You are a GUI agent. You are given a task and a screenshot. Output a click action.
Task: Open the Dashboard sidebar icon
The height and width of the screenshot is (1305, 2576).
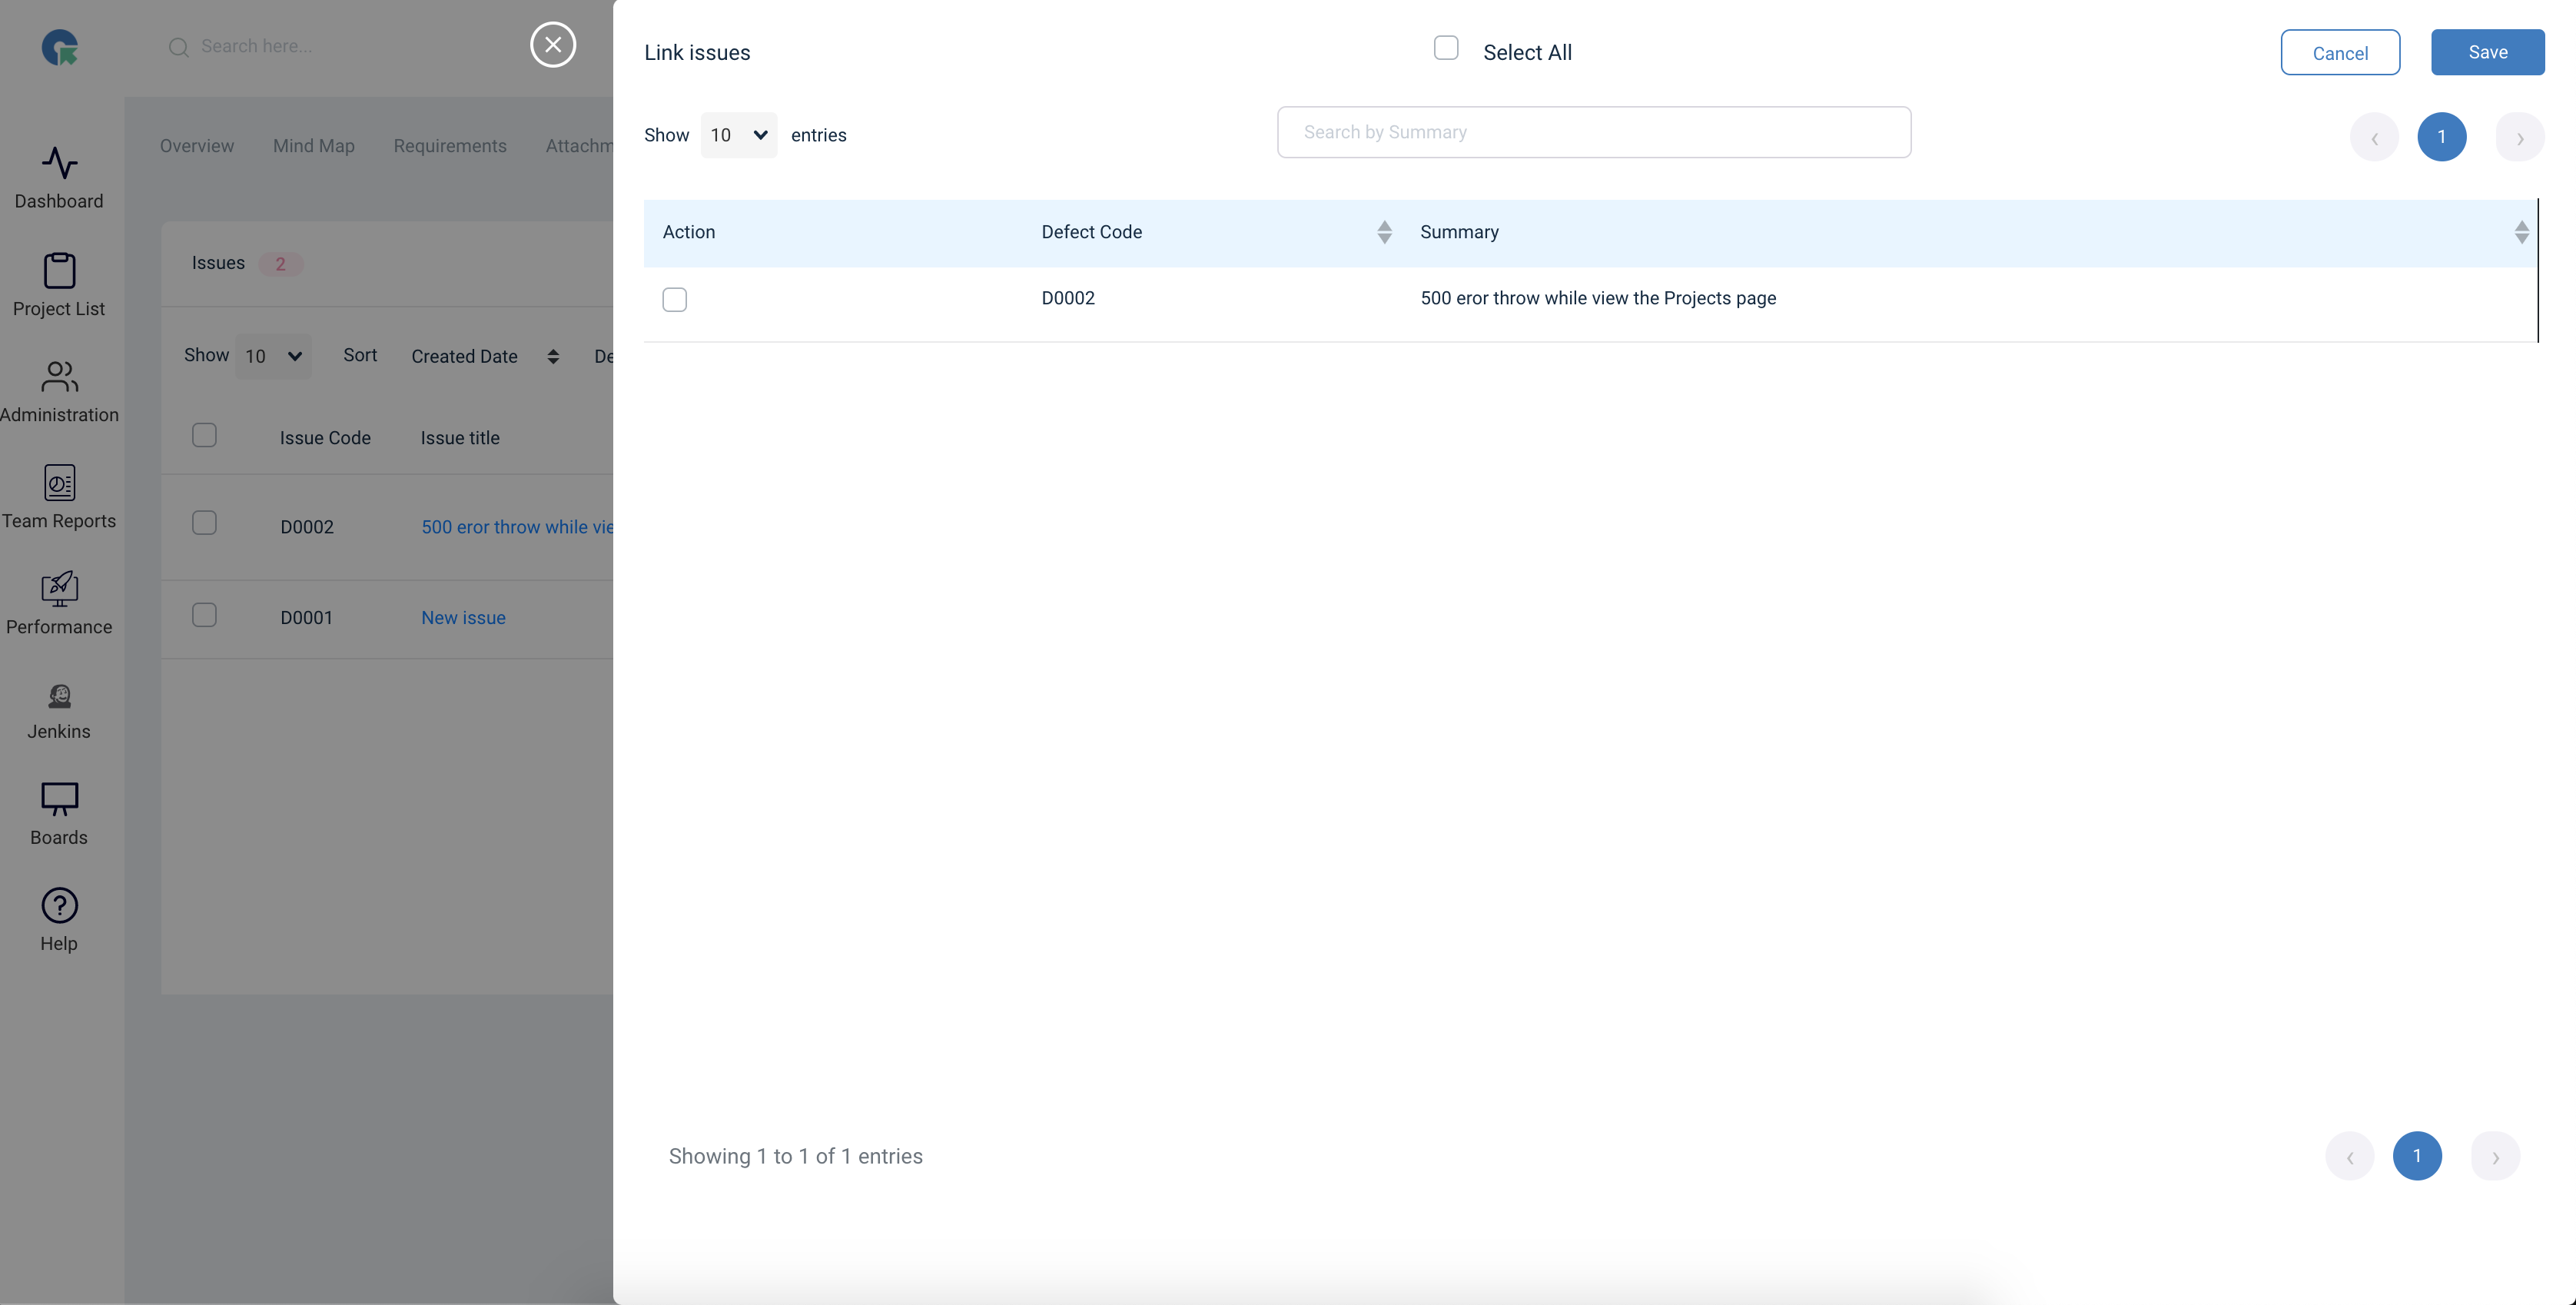point(59,163)
